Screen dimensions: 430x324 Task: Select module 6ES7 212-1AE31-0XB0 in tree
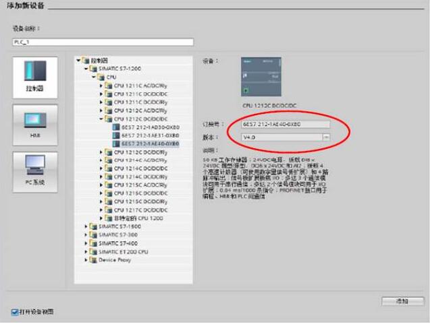pos(141,135)
